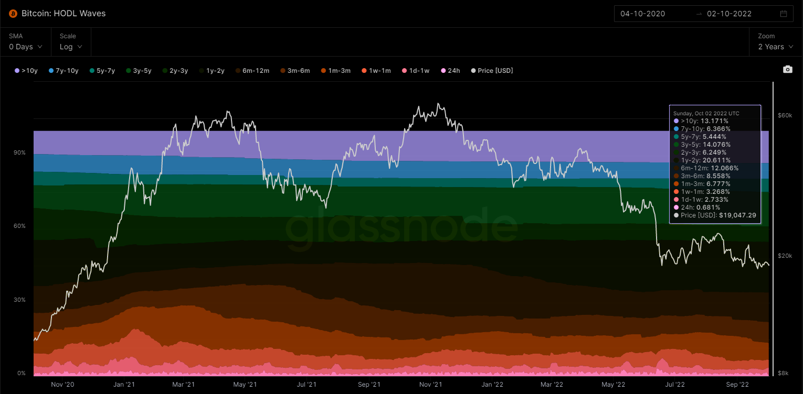803x394 pixels.
Task: Toggle the 7y-10y legend series
Action: [64, 70]
